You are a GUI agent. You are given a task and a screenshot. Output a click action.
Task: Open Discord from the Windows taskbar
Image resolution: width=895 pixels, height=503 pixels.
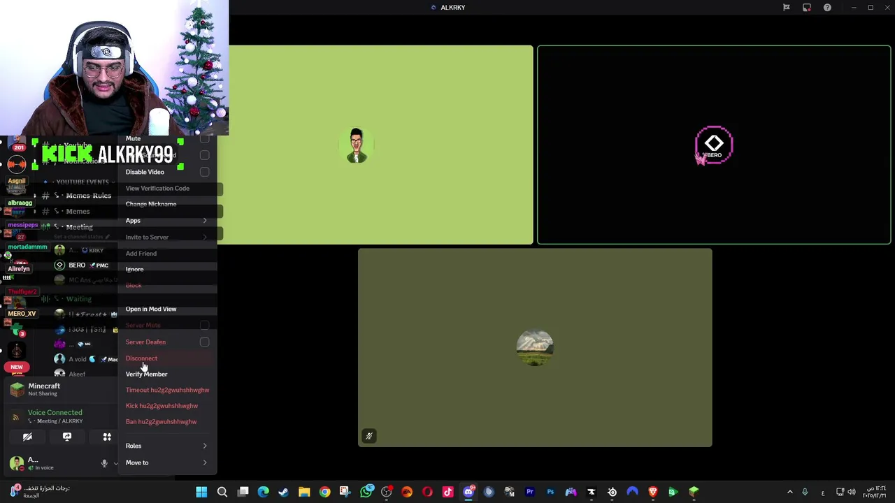(x=468, y=492)
